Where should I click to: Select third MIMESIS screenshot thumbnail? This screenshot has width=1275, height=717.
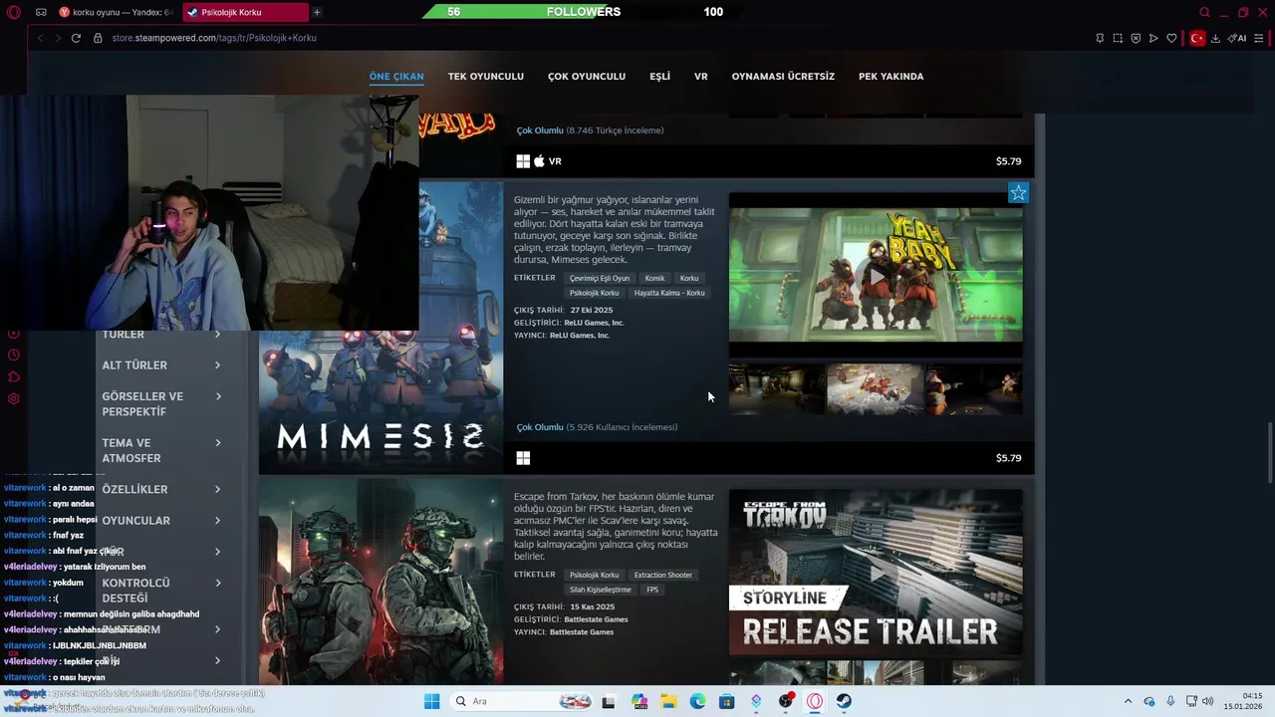tap(973, 388)
